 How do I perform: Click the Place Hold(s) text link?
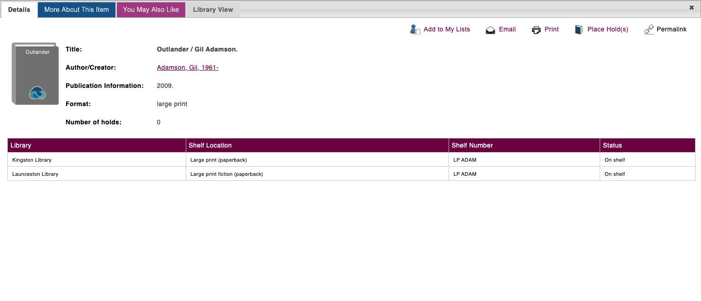click(x=607, y=29)
